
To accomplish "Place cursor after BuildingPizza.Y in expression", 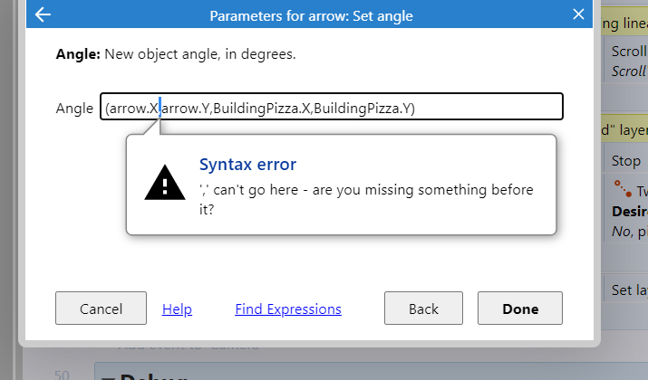I will [x=416, y=108].
